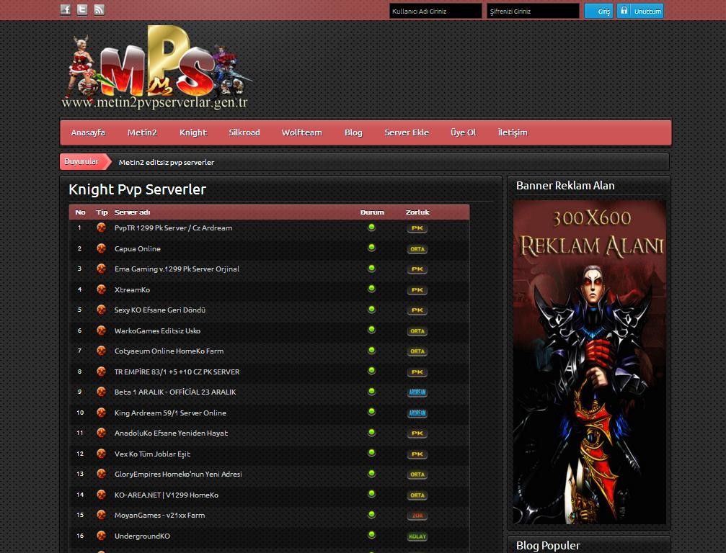This screenshot has height=553, width=726.
Task: Open UndergroundKO server link
Action: click(x=142, y=536)
